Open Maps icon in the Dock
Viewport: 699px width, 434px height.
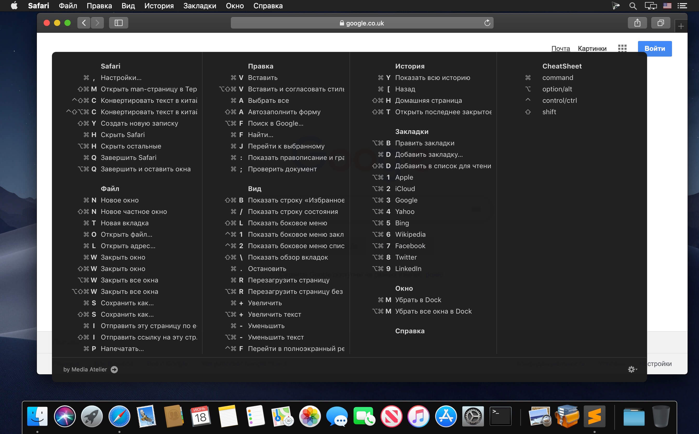click(283, 416)
